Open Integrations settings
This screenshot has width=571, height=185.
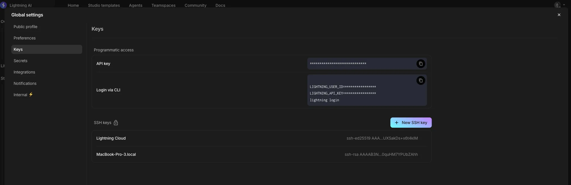pos(47,72)
